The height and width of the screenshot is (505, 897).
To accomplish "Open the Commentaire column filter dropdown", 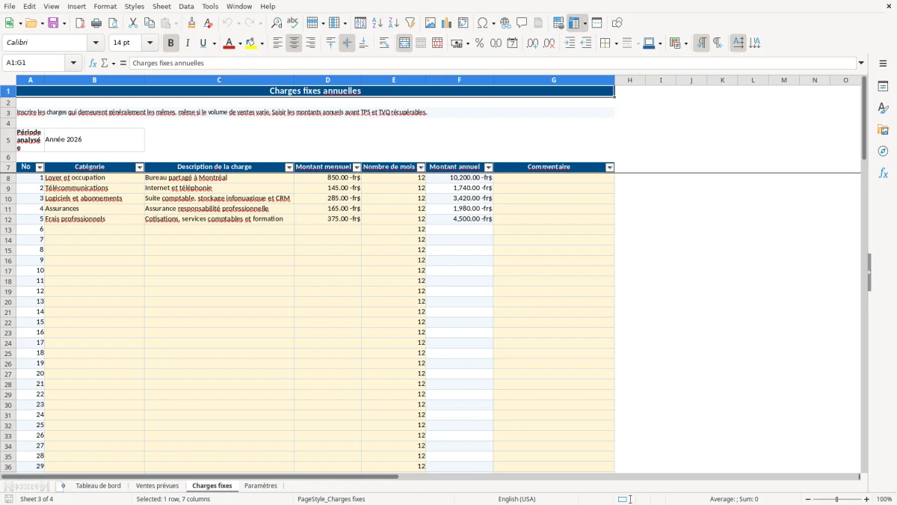I will pyautogui.click(x=609, y=168).
